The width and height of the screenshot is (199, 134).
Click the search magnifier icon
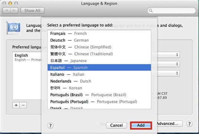[x=151, y=10]
